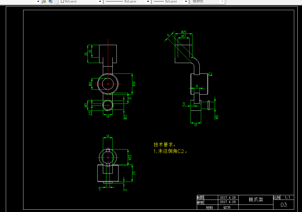Select the Ø15 dimension text
This screenshot has width=302, height=212.
[x=86, y=105]
